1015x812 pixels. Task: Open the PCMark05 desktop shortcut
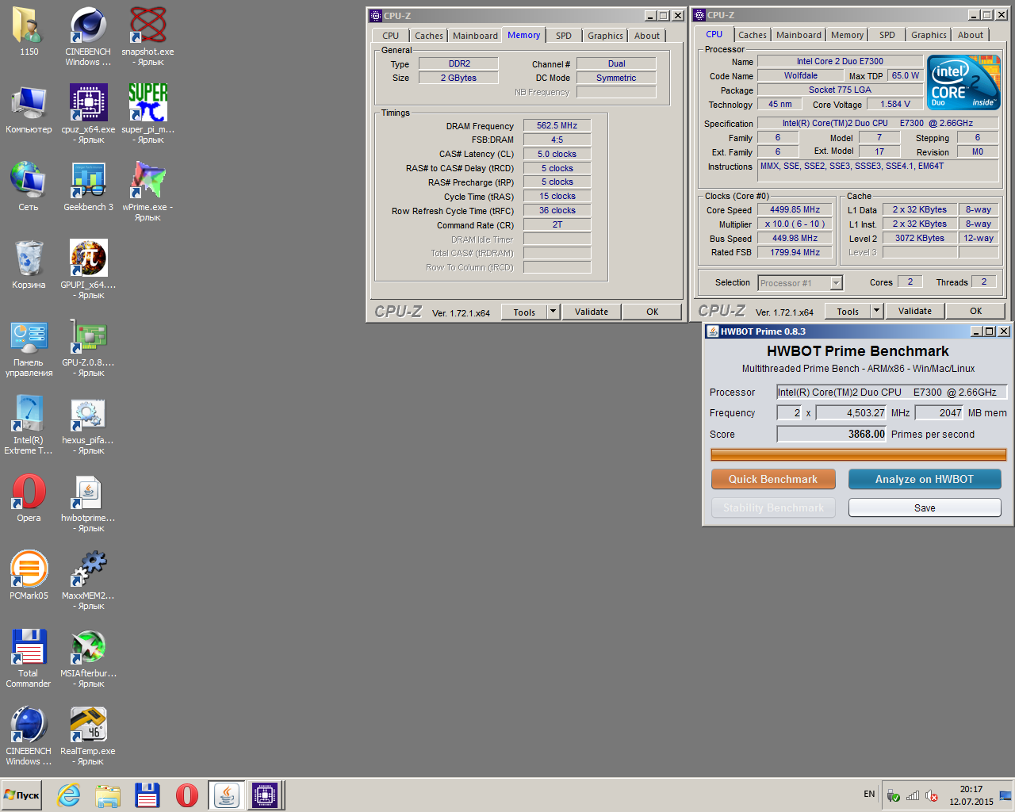[29, 576]
